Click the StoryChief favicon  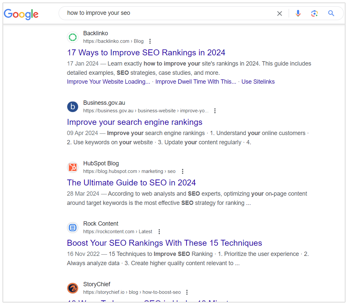72,288
